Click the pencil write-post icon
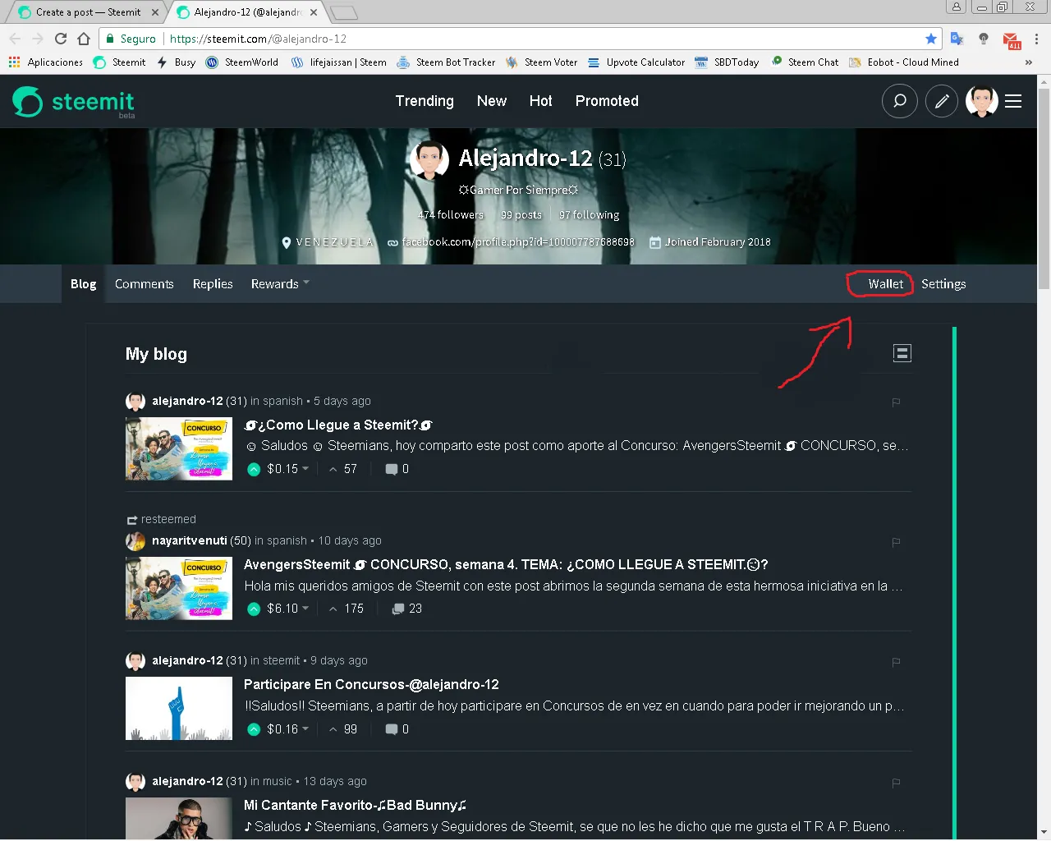 point(942,101)
